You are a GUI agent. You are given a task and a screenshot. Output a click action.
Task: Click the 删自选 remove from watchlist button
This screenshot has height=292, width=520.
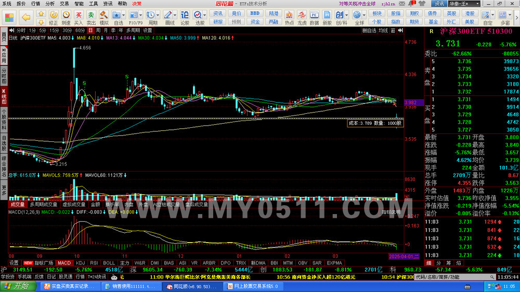pos(369,30)
